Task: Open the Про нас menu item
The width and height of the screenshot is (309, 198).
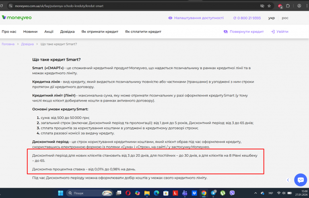Action: (x=9, y=31)
